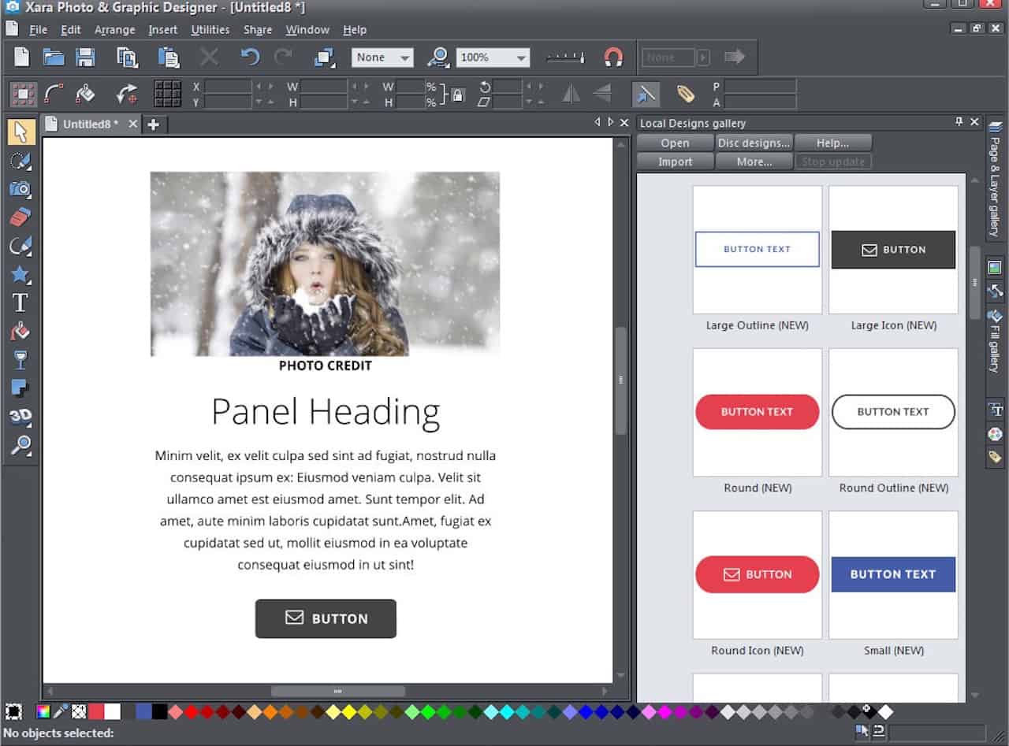The height and width of the screenshot is (746, 1009).
Task: Open the Utilities menu
Action: pyautogui.click(x=210, y=30)
